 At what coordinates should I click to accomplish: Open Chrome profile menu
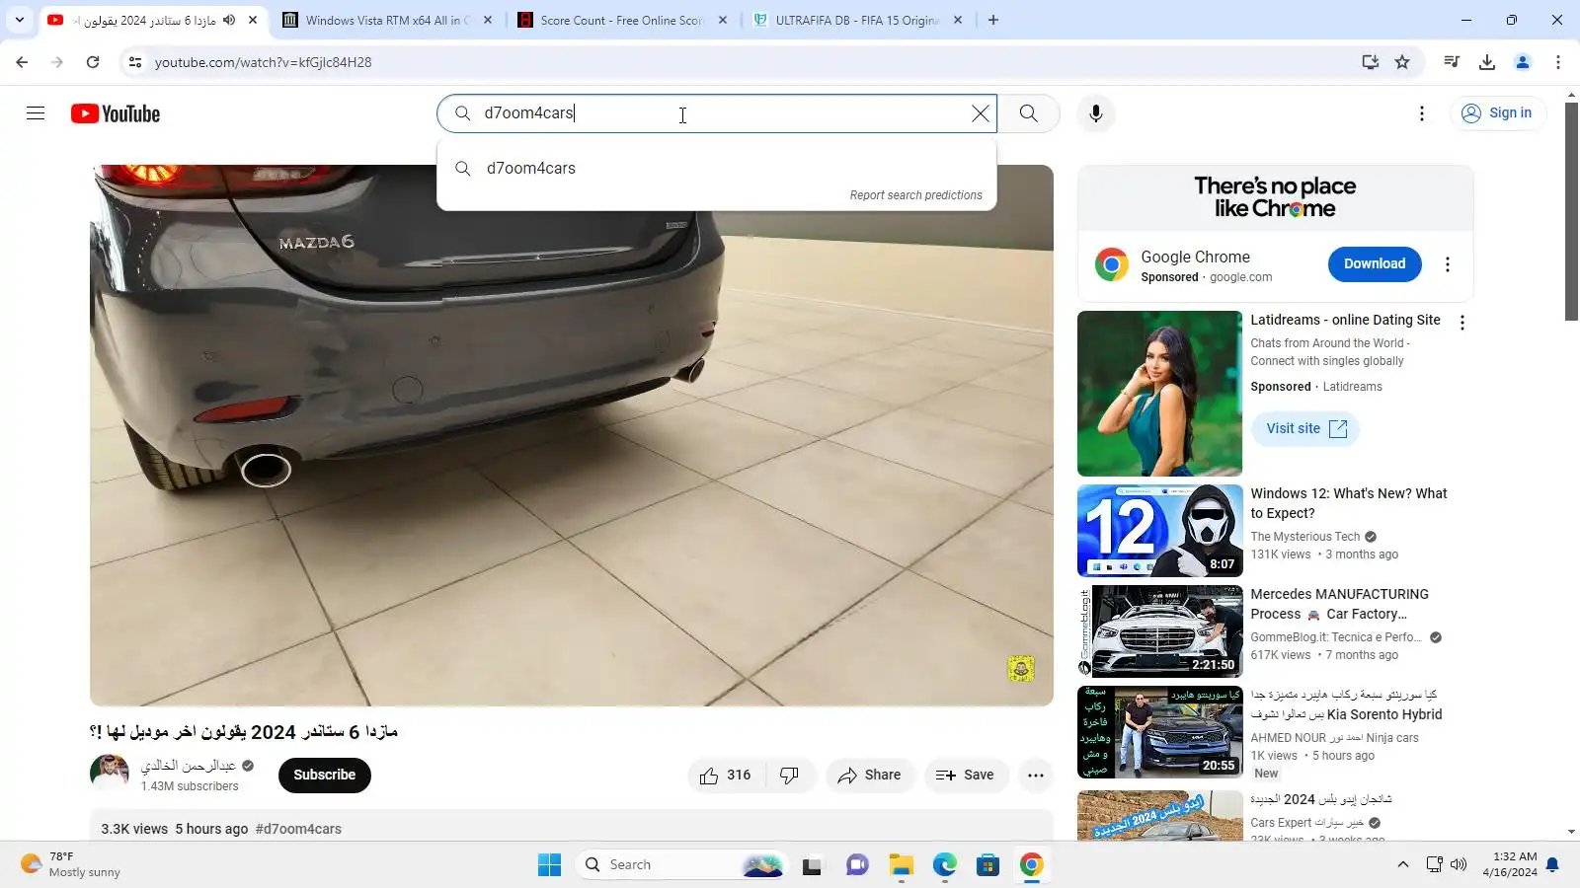coord(1523,62)
